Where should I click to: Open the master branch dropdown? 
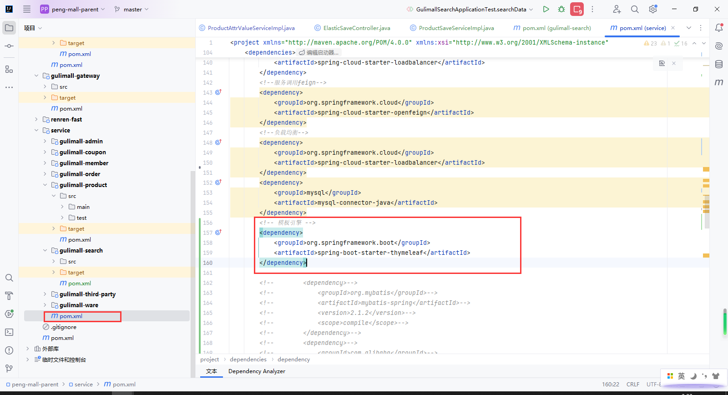131,9
